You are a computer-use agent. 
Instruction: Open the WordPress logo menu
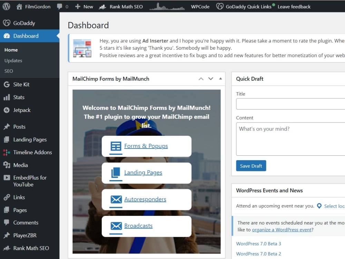tap(6, 6)
